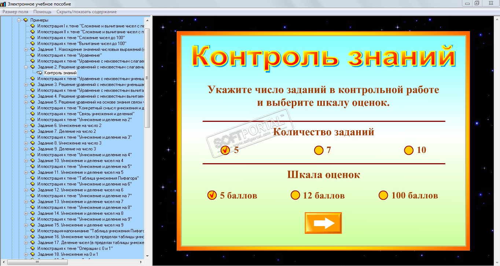
Task: Click book icon of "Умножение и деление на 2"
Action: coord(33,120)
